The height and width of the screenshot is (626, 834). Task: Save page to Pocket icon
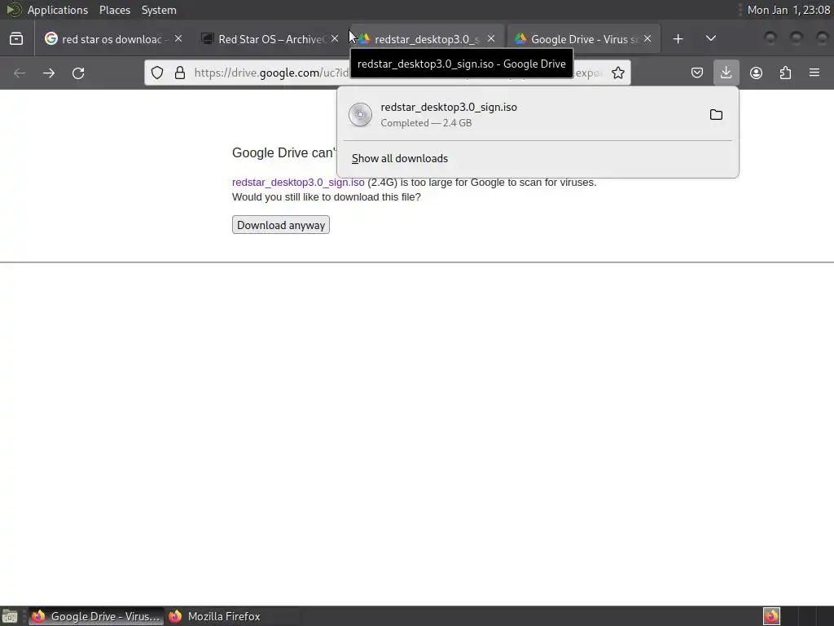[697, 73]
